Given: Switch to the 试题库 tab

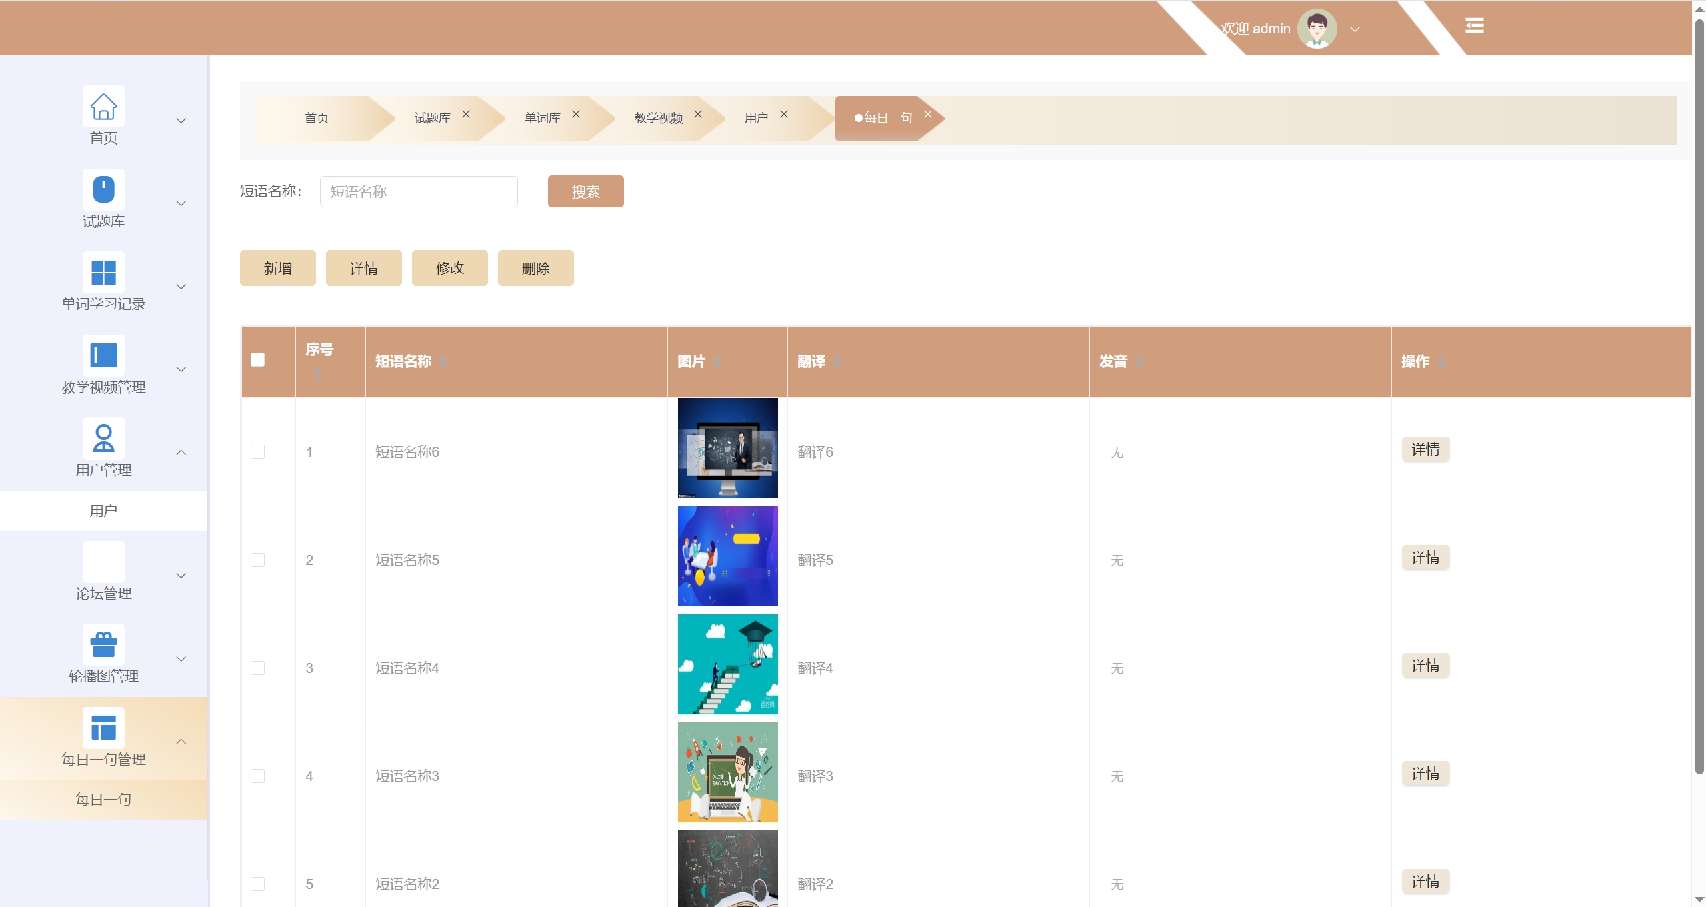Looking at the screenshot, I should (433, 118).
